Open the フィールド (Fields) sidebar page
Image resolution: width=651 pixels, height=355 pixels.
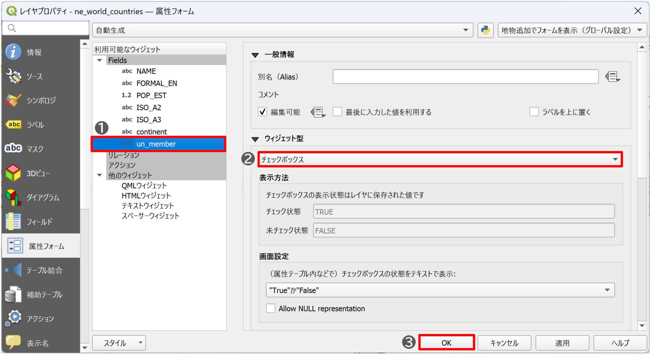[41, 222]
